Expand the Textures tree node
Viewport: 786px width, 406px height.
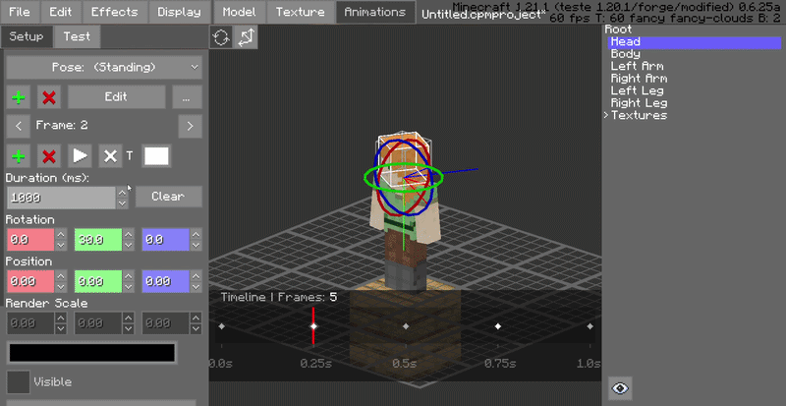coord(606,115)
